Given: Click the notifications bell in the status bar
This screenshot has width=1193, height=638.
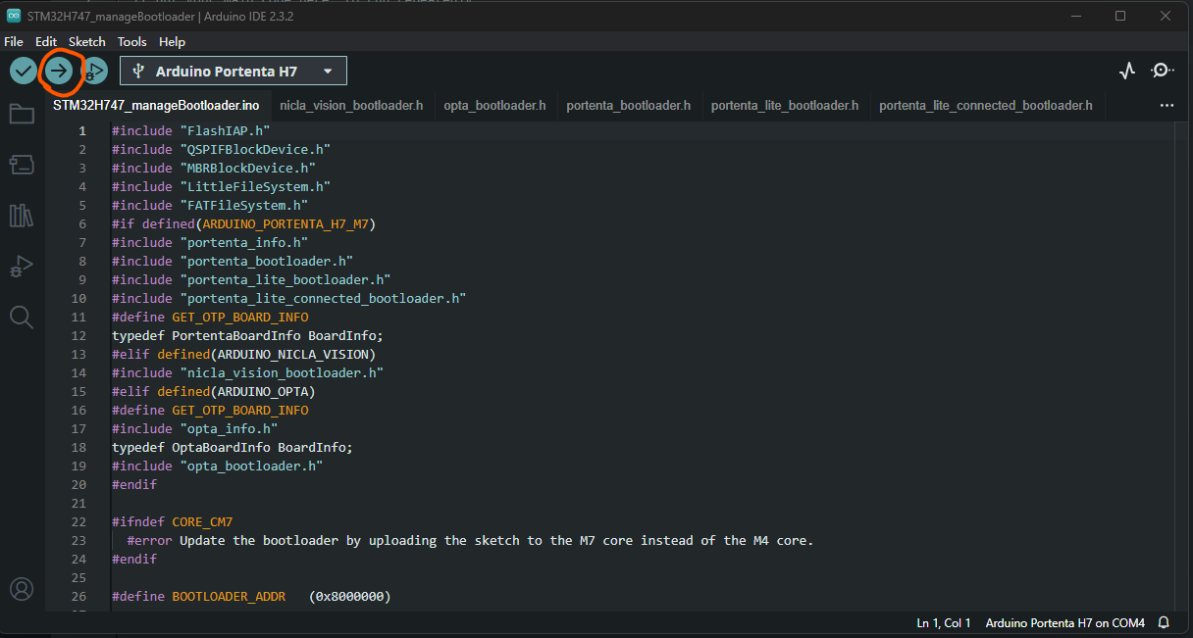Looking at the screenshot, I should tap(1163, 622).
